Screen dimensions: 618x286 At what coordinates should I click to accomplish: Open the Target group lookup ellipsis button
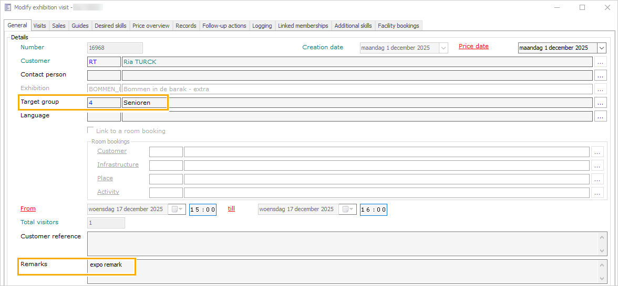(x=601, y=103)
